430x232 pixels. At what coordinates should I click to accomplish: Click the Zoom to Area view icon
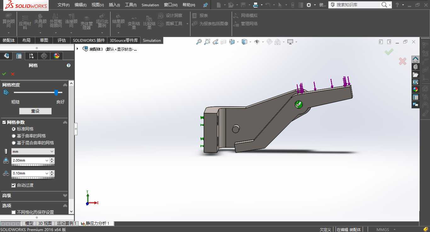207,42
